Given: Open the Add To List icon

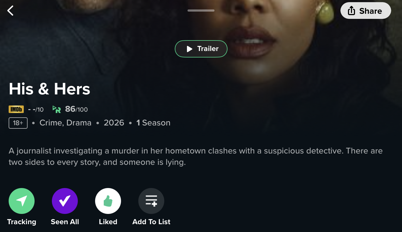Looking at the screenshot, I should click(x=151, y=201).
